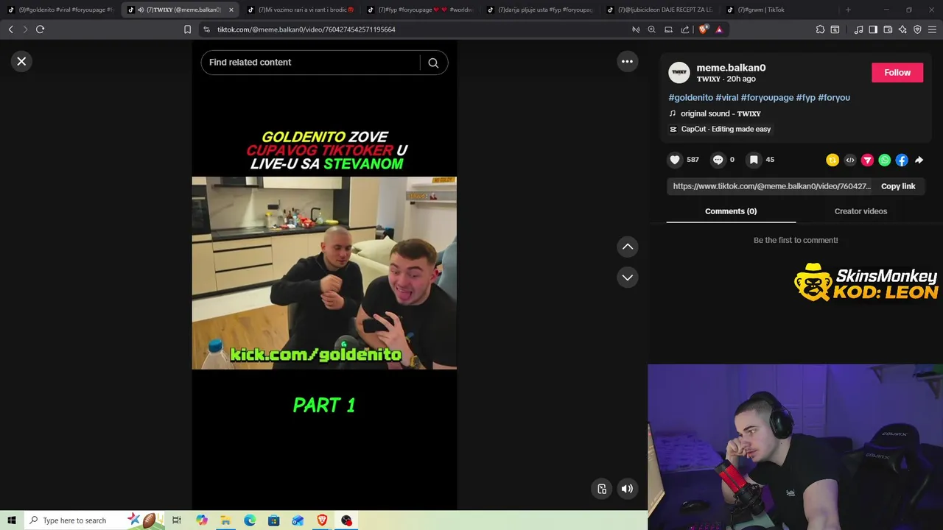Toggle the auto-scroll icon beside the speaker

(602, 489)
